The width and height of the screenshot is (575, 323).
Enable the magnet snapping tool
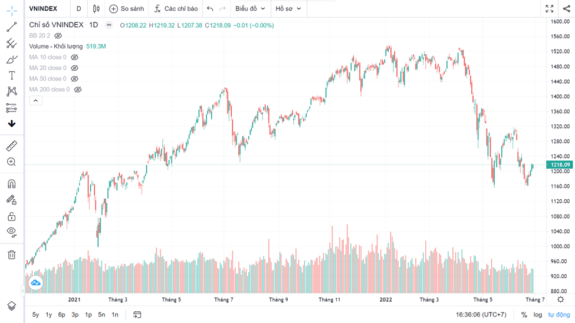[x=11, y=184]
